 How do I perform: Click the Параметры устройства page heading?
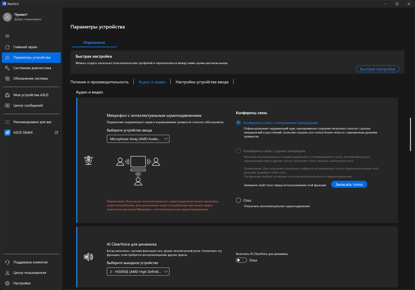98,27
